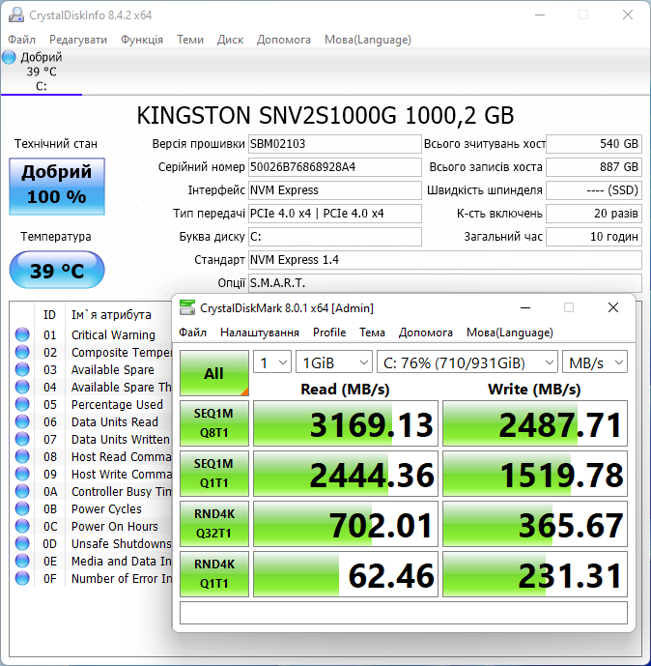Image resolution: width=651 pixels, height=666 pixels.
Task: Click the RND4K Q32T1 read result 702.01
Action: tap(346, 523)
